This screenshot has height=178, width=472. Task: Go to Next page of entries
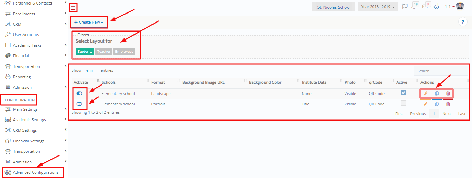pyautogui.click(x=446, y=114)
